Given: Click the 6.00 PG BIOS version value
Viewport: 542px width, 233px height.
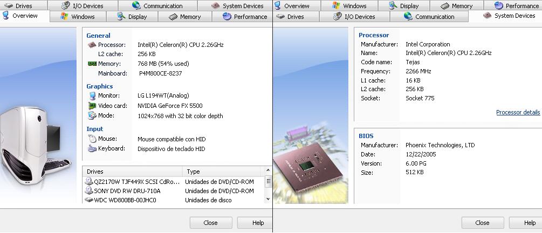Looking at the screenshot, I should point(416,163).
